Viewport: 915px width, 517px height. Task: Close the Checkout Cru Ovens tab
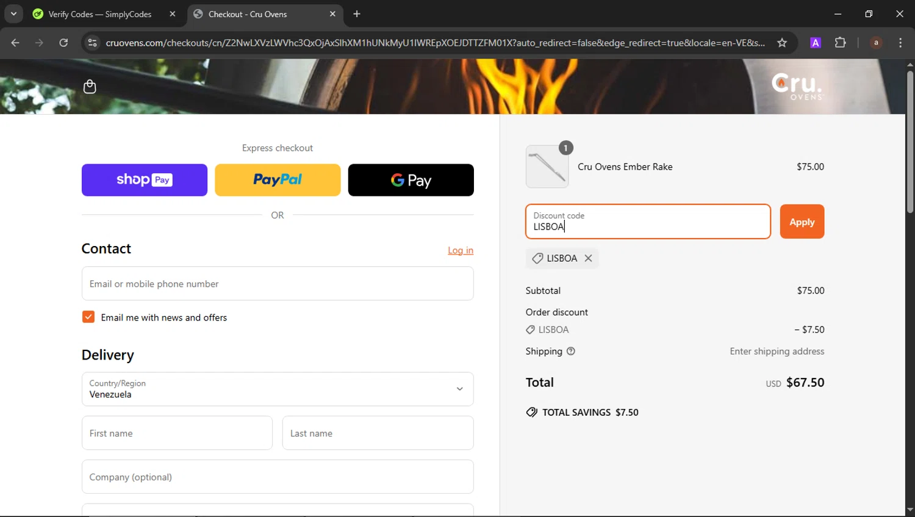coord(332,14)
